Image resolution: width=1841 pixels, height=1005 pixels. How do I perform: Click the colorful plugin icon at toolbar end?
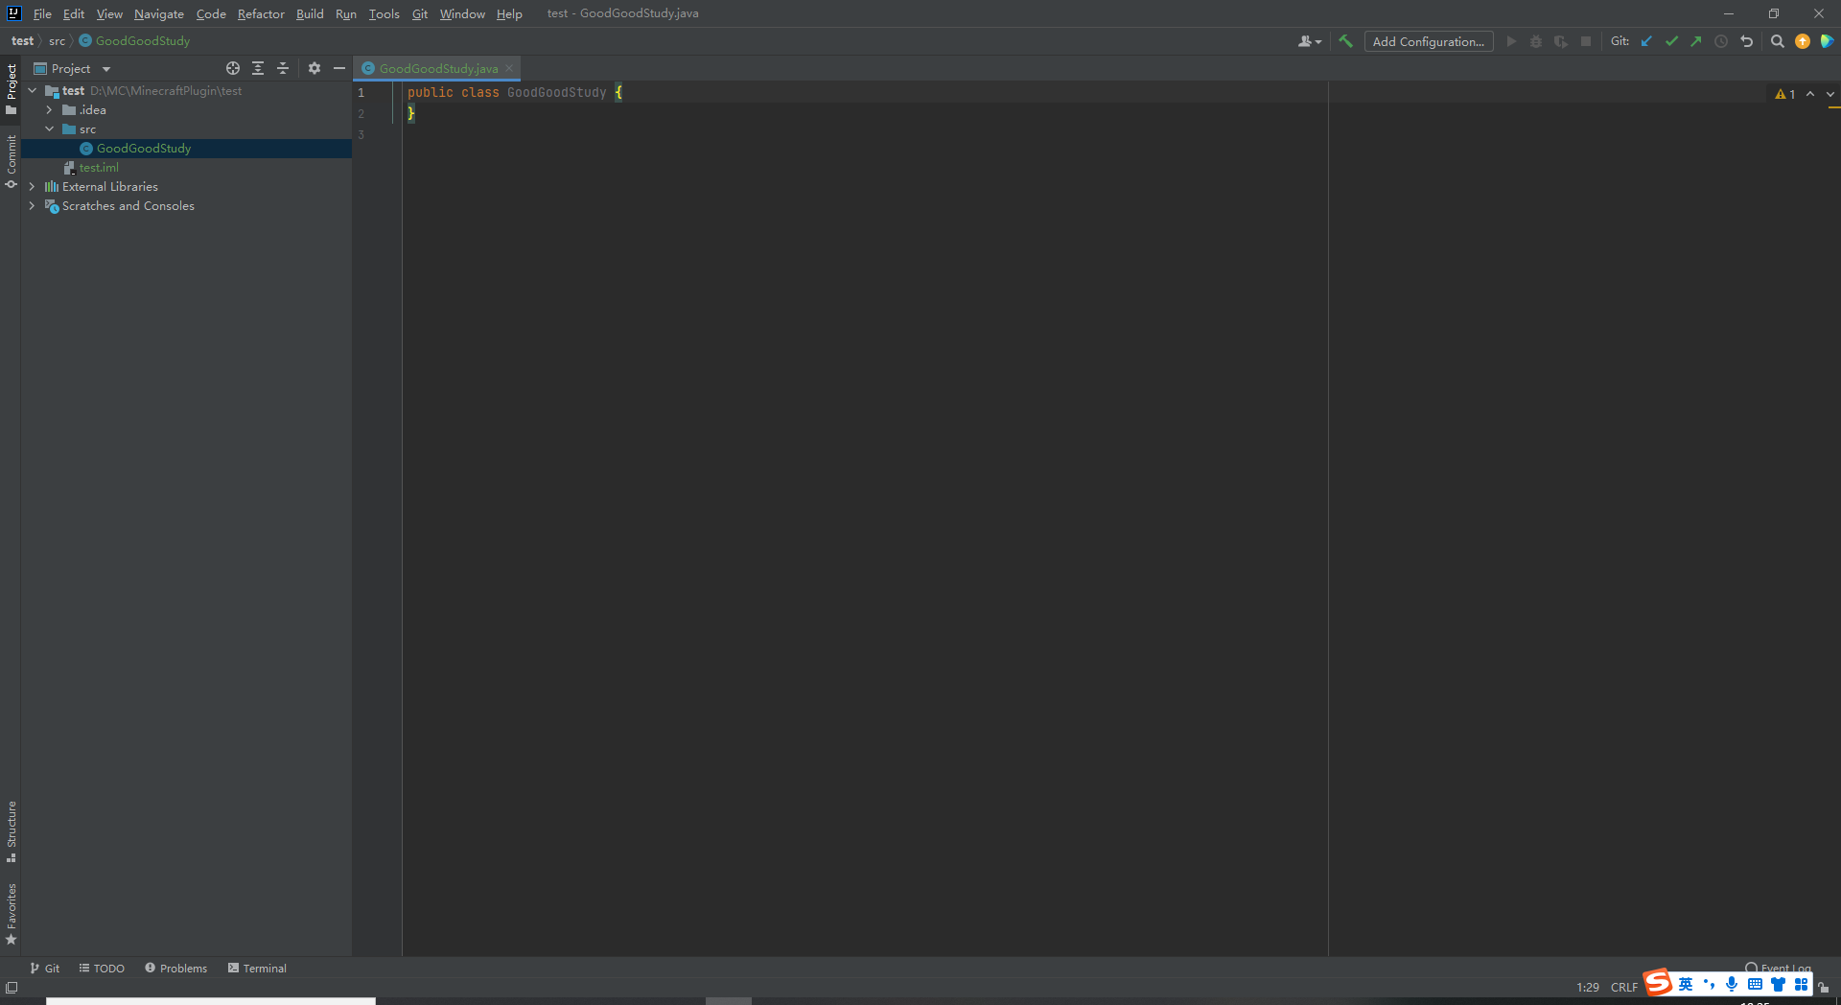pyautogui.click(x=1827, y=41)
